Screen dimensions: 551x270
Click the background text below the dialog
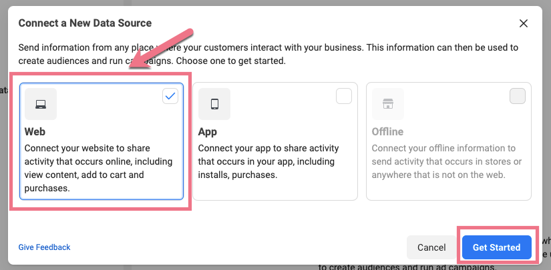click(407, 266)
